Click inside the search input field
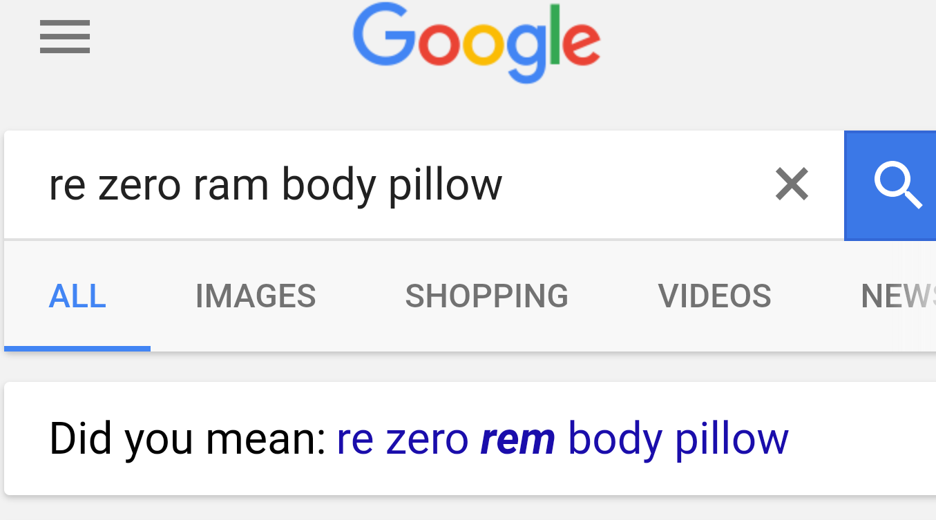This screenshot has height=520, width=936. coord(276,184)
